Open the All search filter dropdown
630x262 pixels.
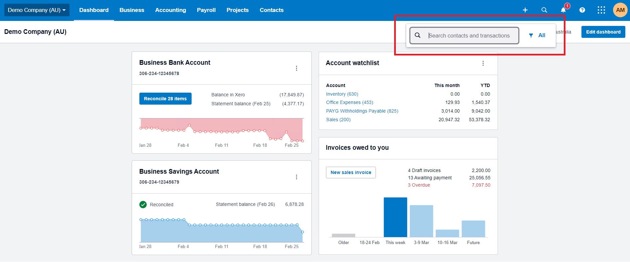(537, 36)
